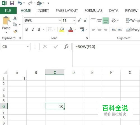Cancel the formula entry with X

[45, 46]
